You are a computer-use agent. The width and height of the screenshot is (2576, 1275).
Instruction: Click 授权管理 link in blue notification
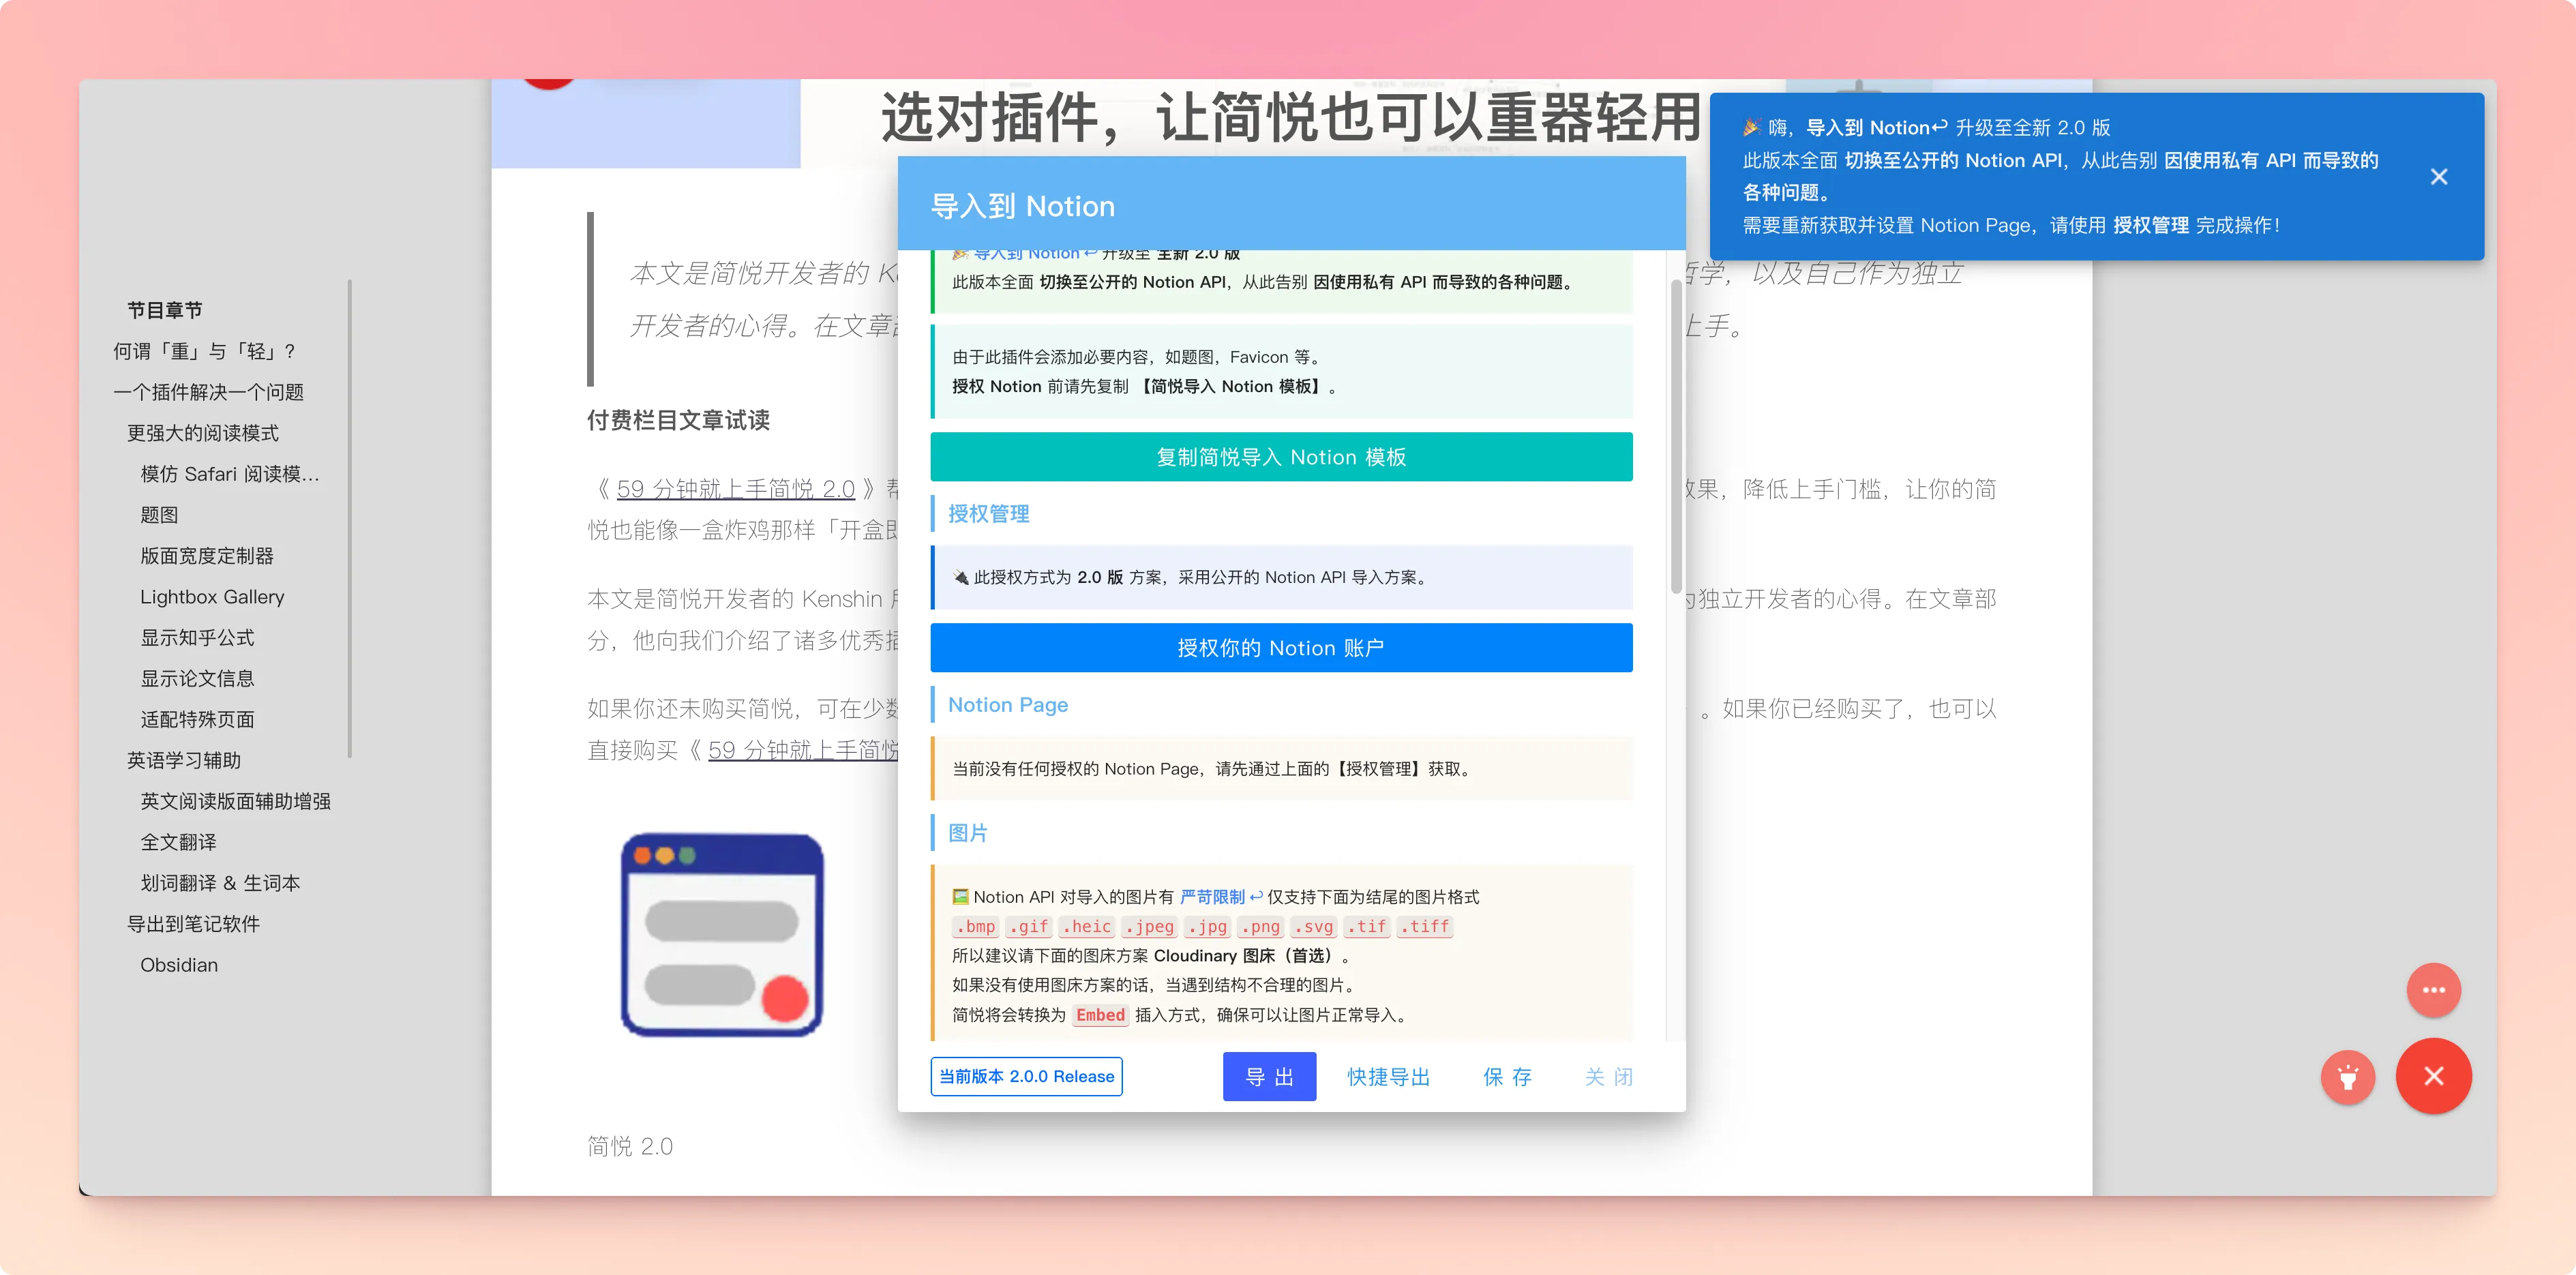pyautogui.click(x=2150, y=226)
